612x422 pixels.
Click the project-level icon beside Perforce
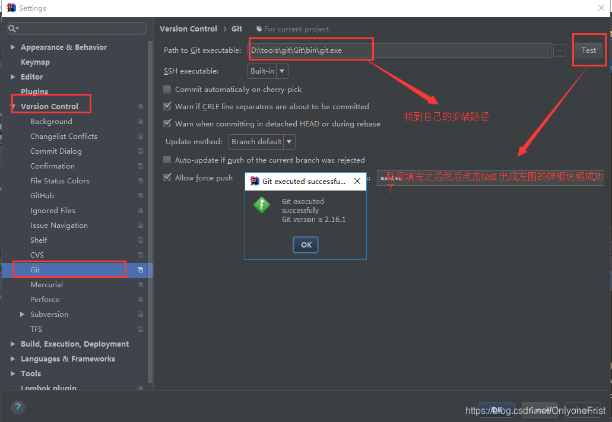[141, 299]
